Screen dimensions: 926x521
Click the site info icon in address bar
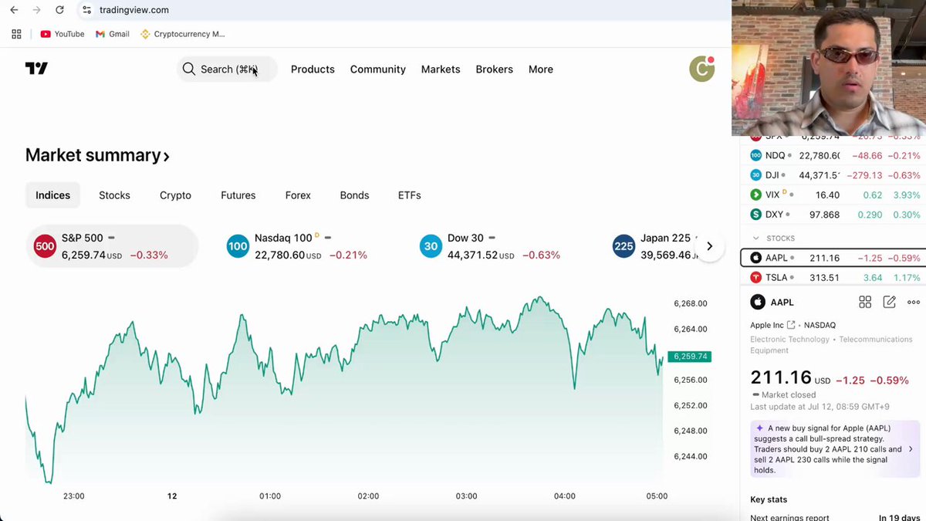86,10
